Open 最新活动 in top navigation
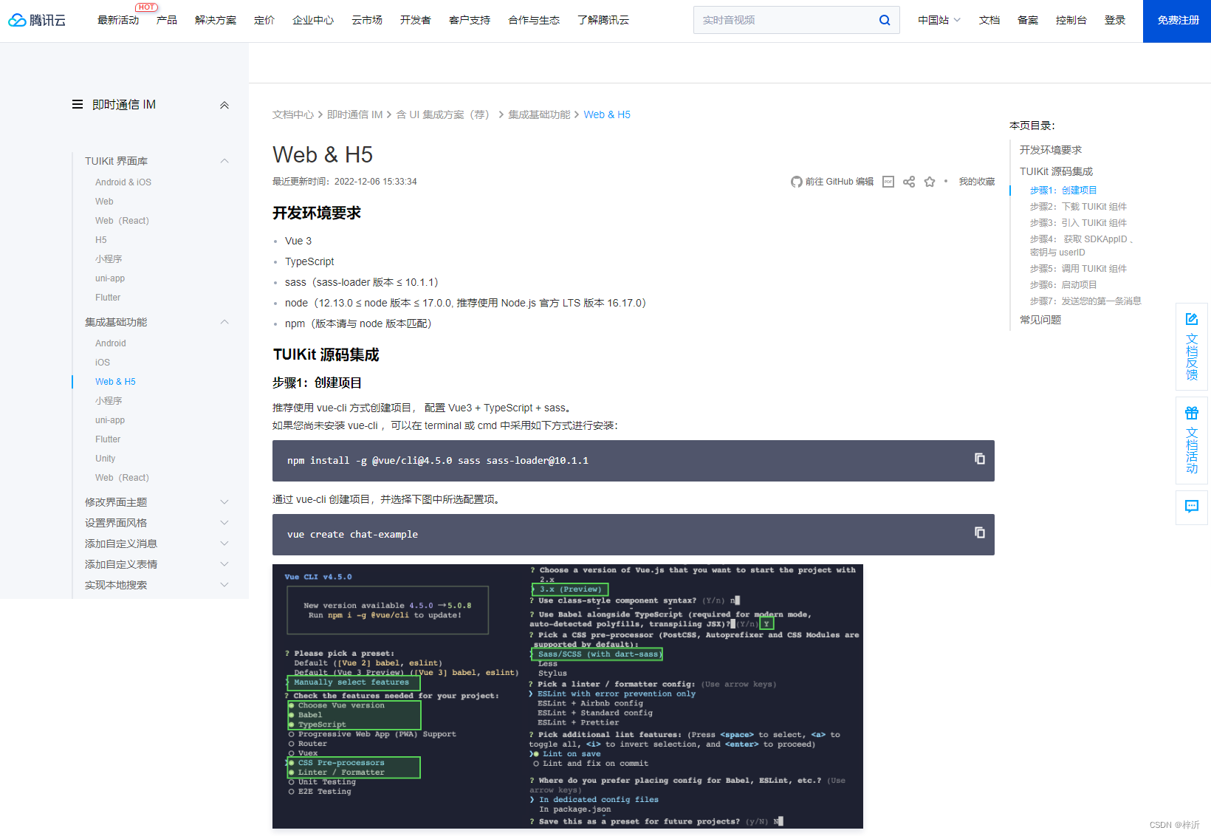1211x836 pixels. [x=118, y=20]
